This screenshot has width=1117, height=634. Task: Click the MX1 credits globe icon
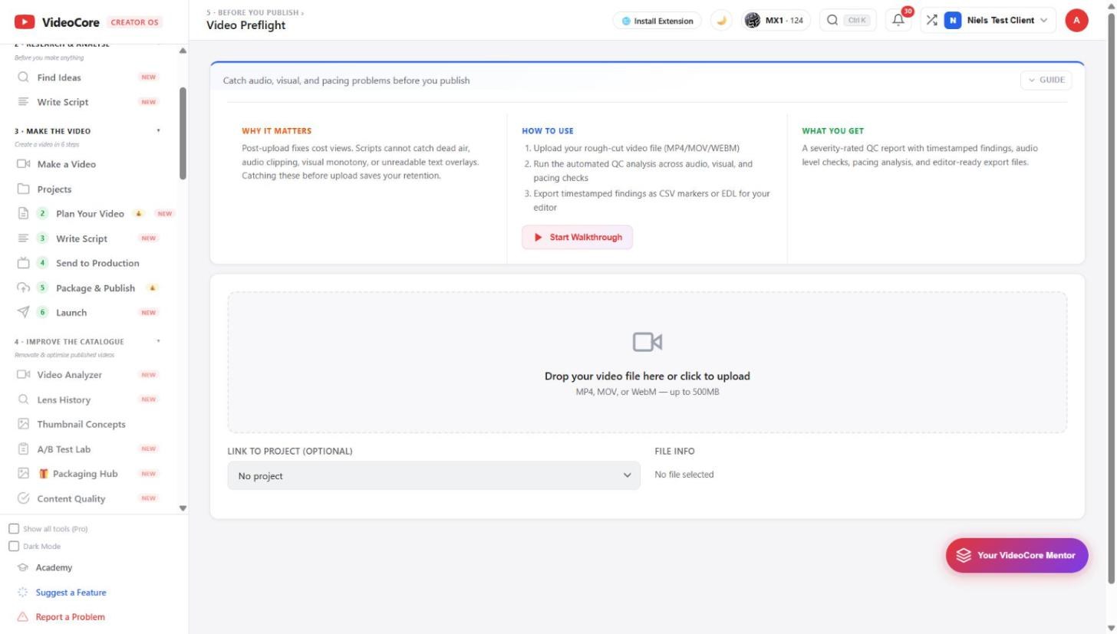(753, 21)
